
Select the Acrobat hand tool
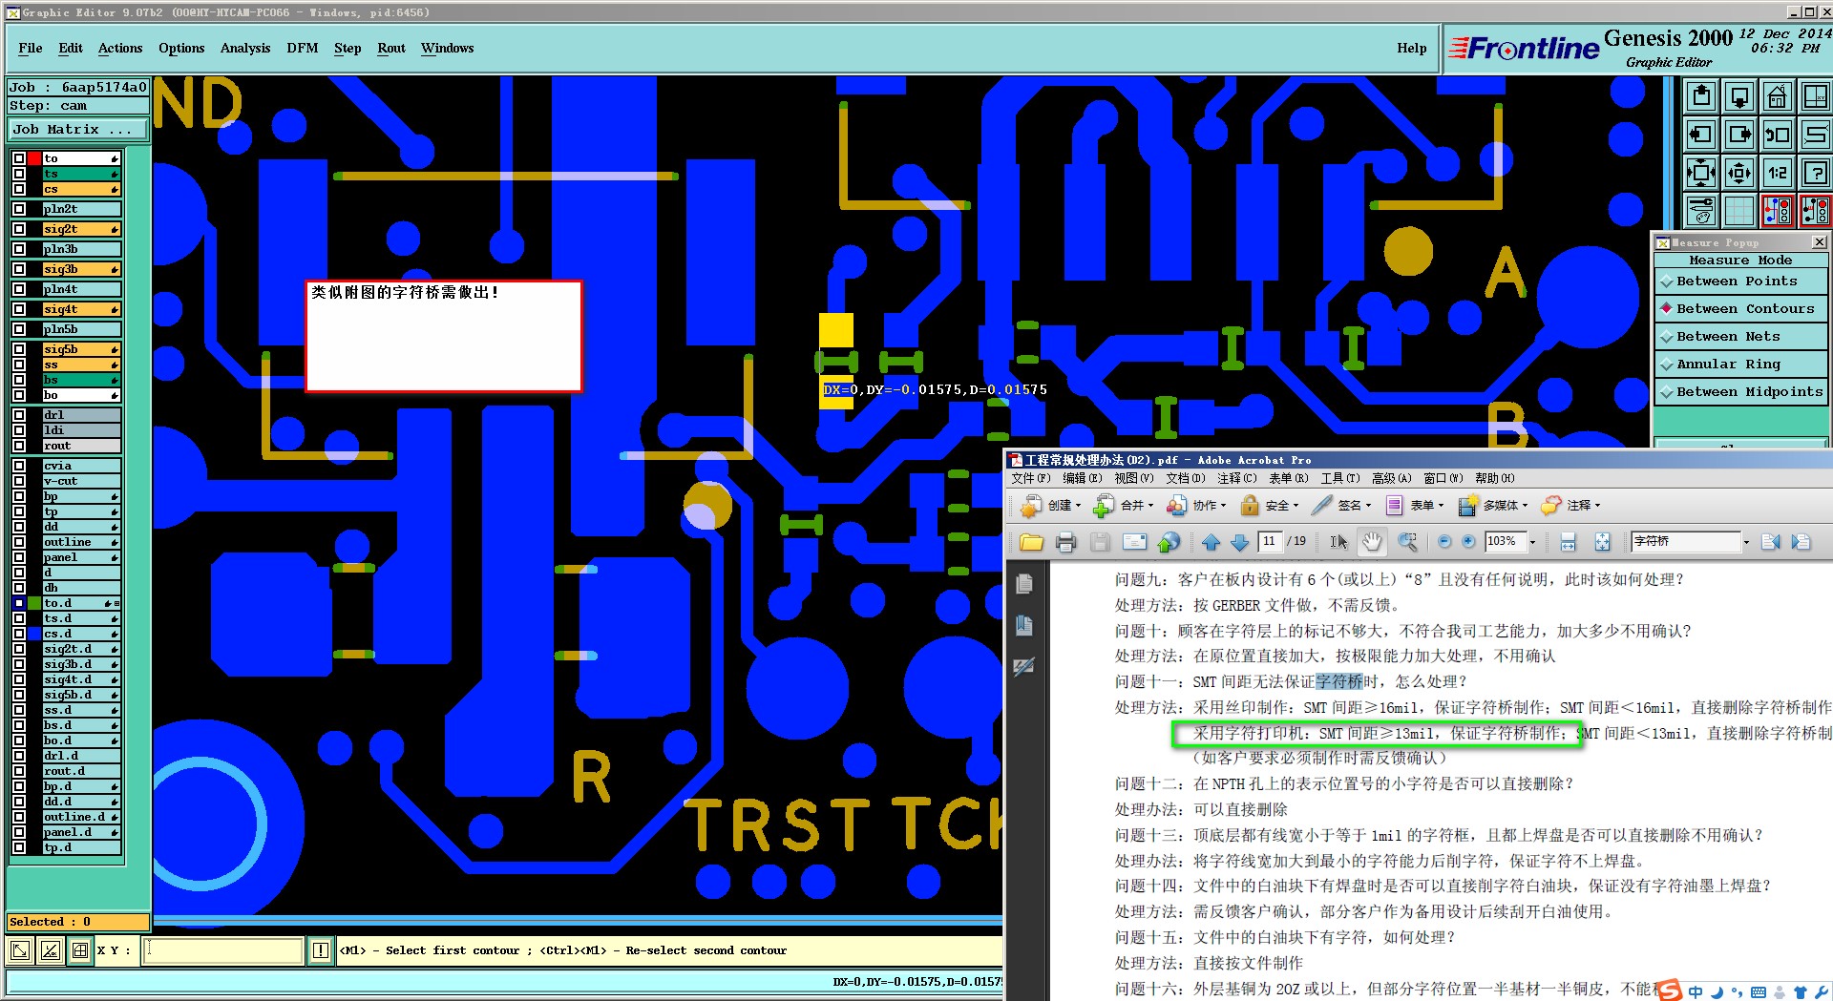(x=1372, y=542)
